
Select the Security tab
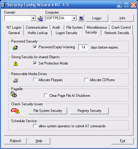coord(91,32)
